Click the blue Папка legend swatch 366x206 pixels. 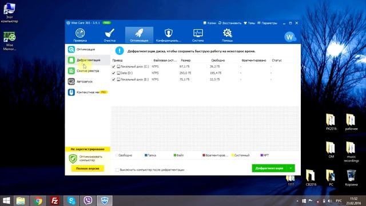pyautogui.click(x=146, y=155)
